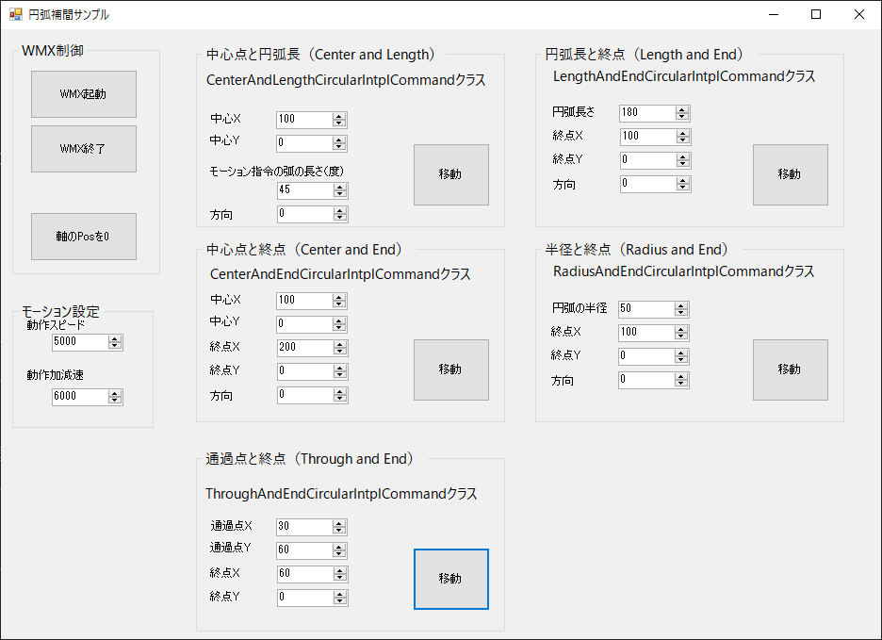Decrease 円弧の半径 value with down arrow

pyautogui.click(x=682, y=313)
